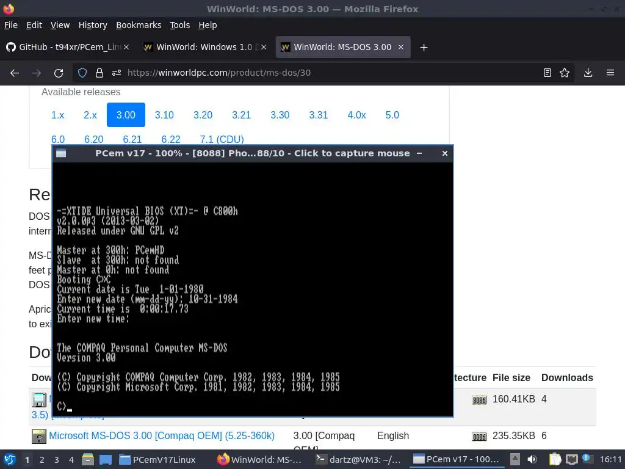The height and width of the screenshot is (469, 625).
Task: Switch to workspace 4 in the taskbar
Action: tap(71, 460)
